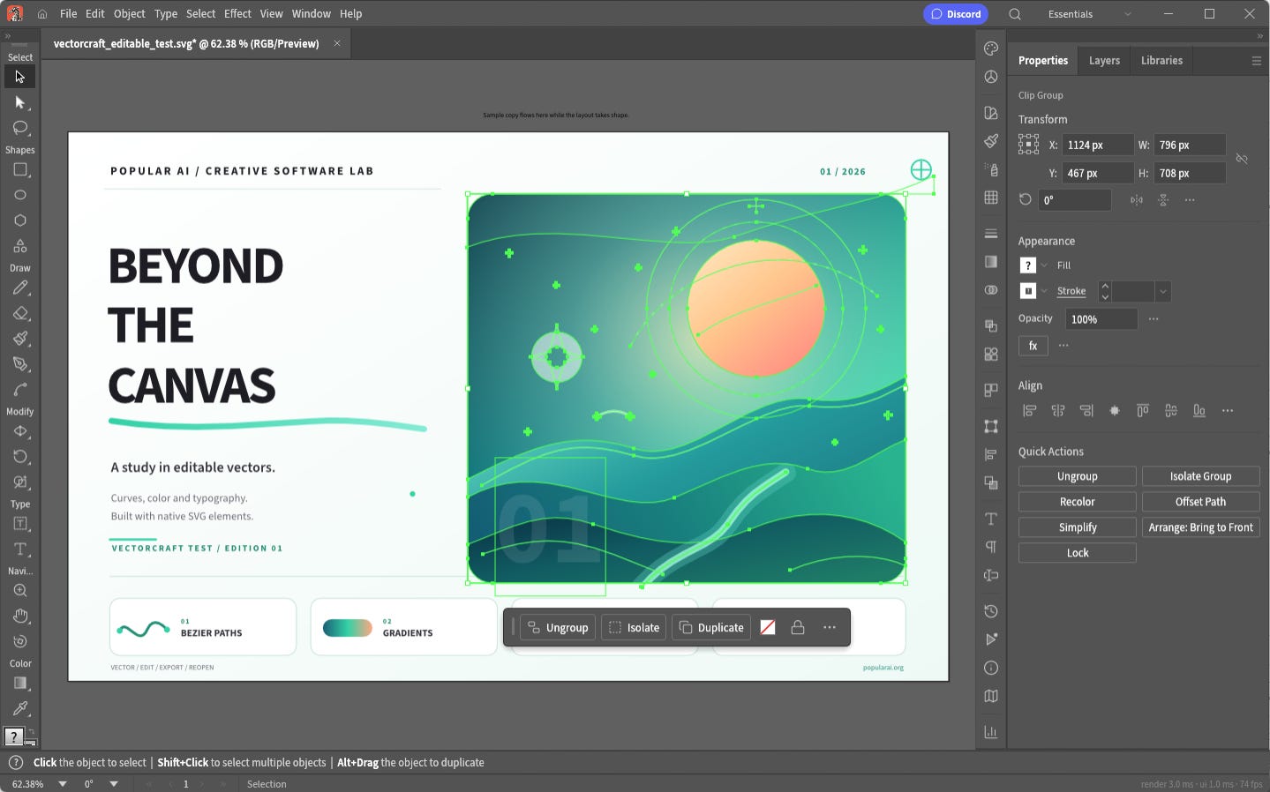The width and height of the screenshot is (1270, 792).
Task: Pick the Eraser tool
Action: click(x=20, y=313)
